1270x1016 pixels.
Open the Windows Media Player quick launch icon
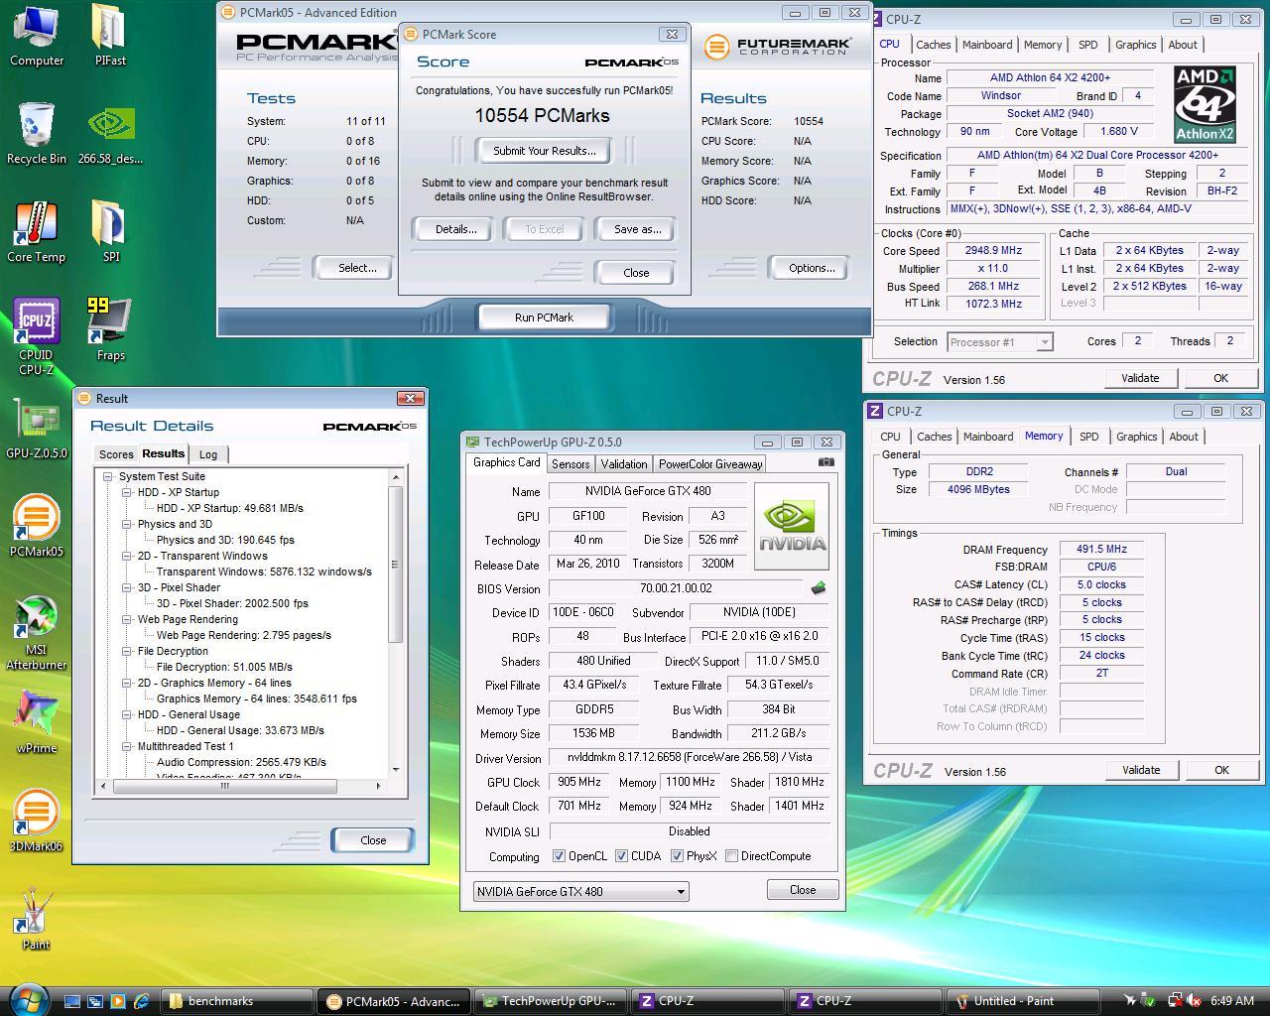click(117, 1001)
